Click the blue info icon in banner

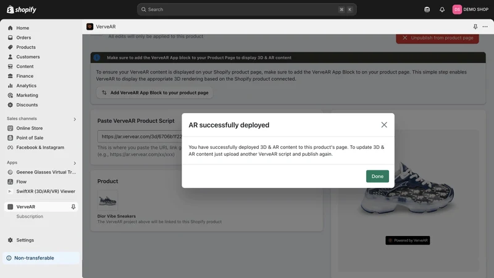[97, 57]
